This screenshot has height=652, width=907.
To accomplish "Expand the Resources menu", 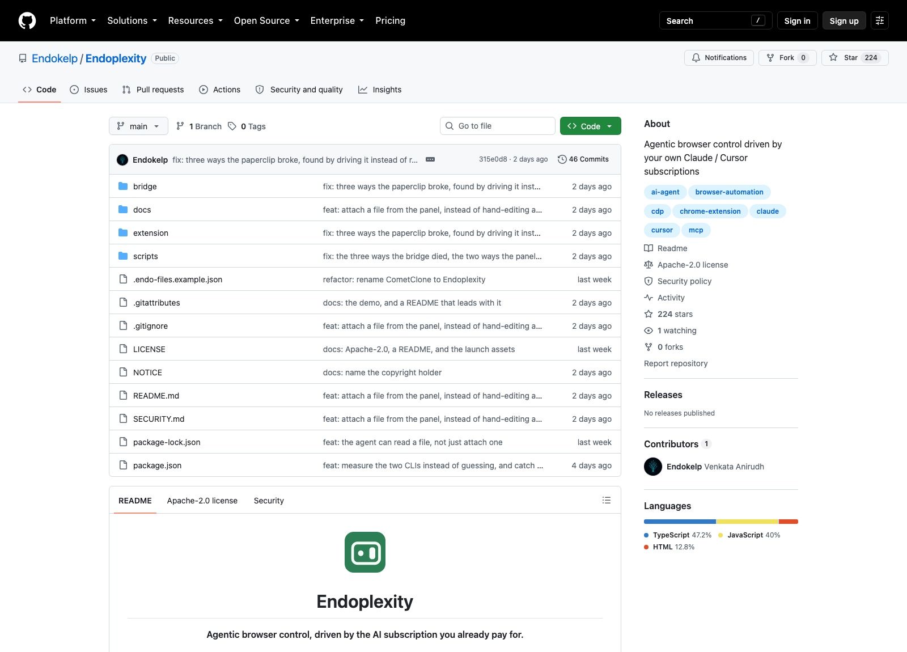I will (x=196, y=20).
